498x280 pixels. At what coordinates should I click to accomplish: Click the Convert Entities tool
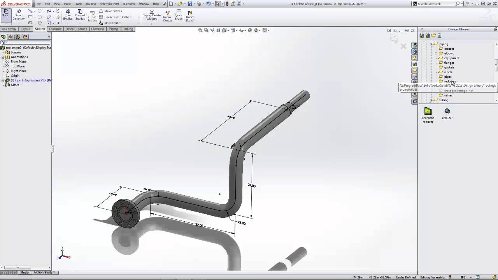80,15
